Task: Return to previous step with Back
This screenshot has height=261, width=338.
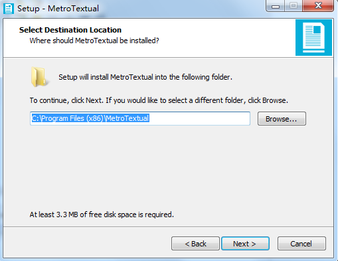Action: click(195, 244)
